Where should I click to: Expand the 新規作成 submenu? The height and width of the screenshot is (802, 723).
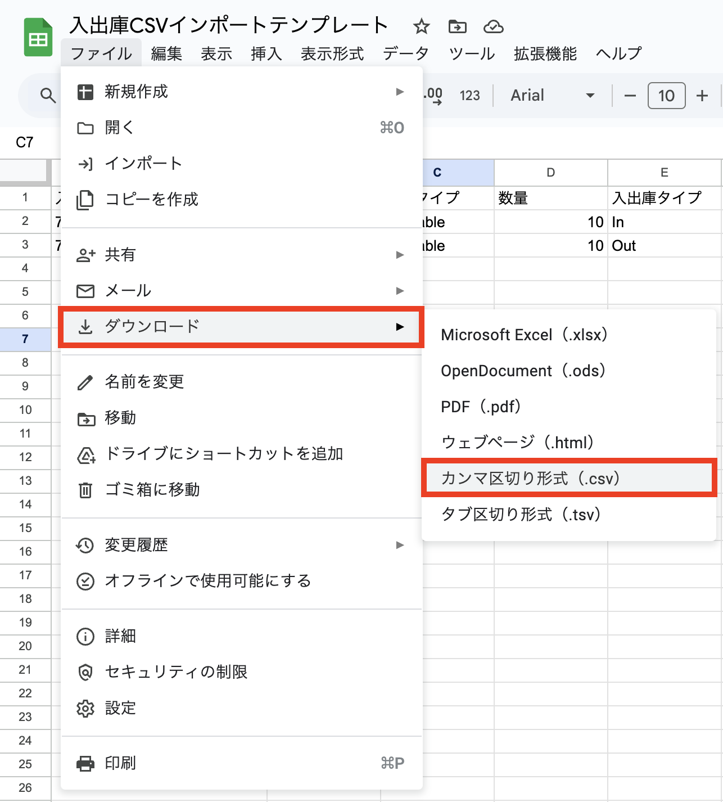(x=242, y=92)
